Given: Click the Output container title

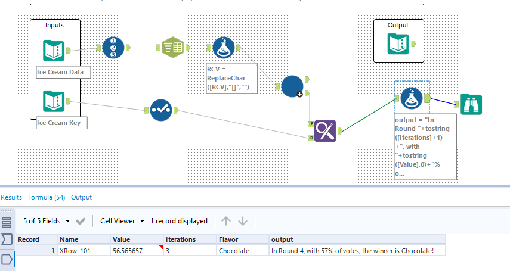Looking at the screenshot, I should (398, 25).
